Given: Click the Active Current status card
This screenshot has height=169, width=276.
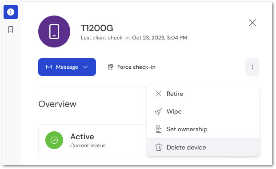Looking at the screenshot, I should [x=93, y=140].
